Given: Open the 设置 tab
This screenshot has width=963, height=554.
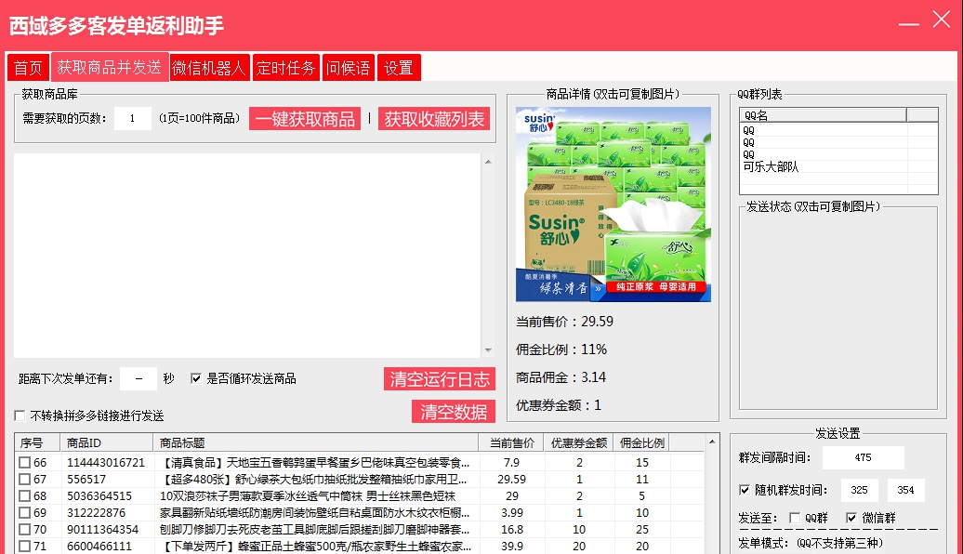Looking at the screenshot, I should (399, 66).
